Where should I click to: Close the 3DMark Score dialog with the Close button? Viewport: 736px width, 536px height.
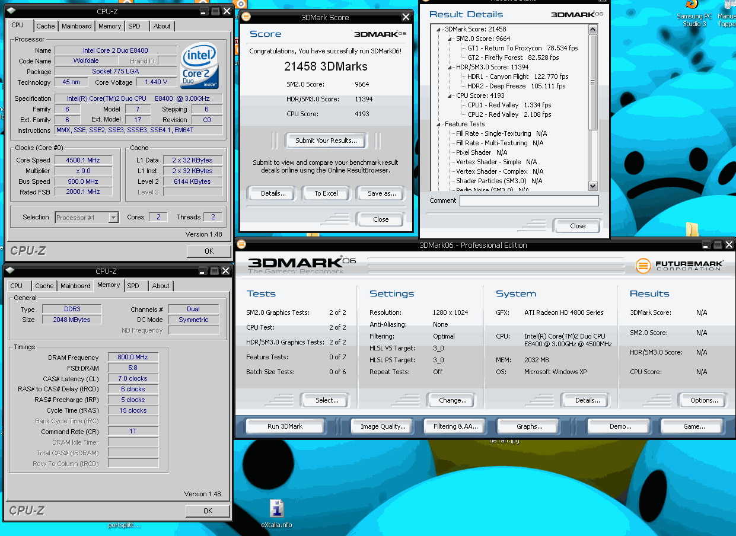pos(381,219)
